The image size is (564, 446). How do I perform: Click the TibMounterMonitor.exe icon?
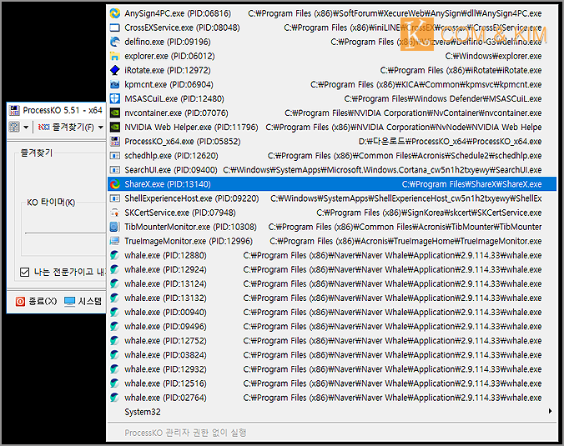[x=115, y=227]
